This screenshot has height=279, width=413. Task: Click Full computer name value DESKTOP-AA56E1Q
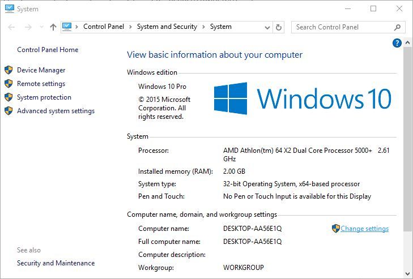(x=252, y=241)
